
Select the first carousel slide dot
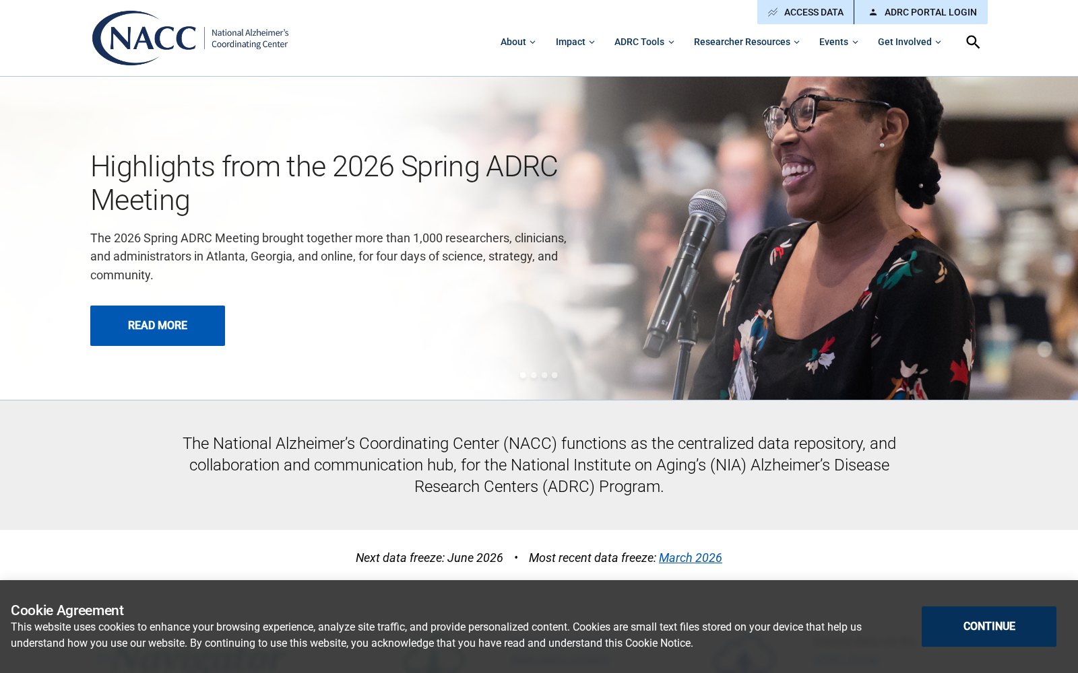coord(523,376)
